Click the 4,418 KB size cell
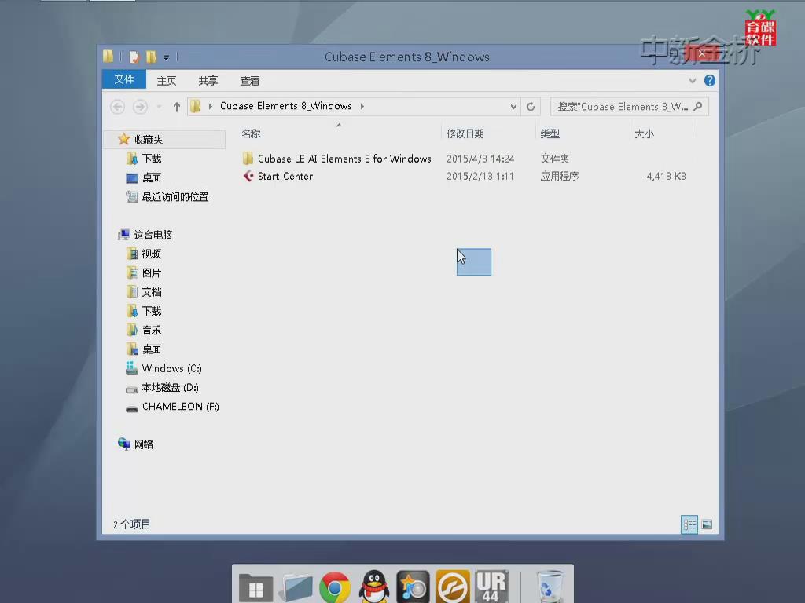Viewport: 805px width, 603px height. 666,177
